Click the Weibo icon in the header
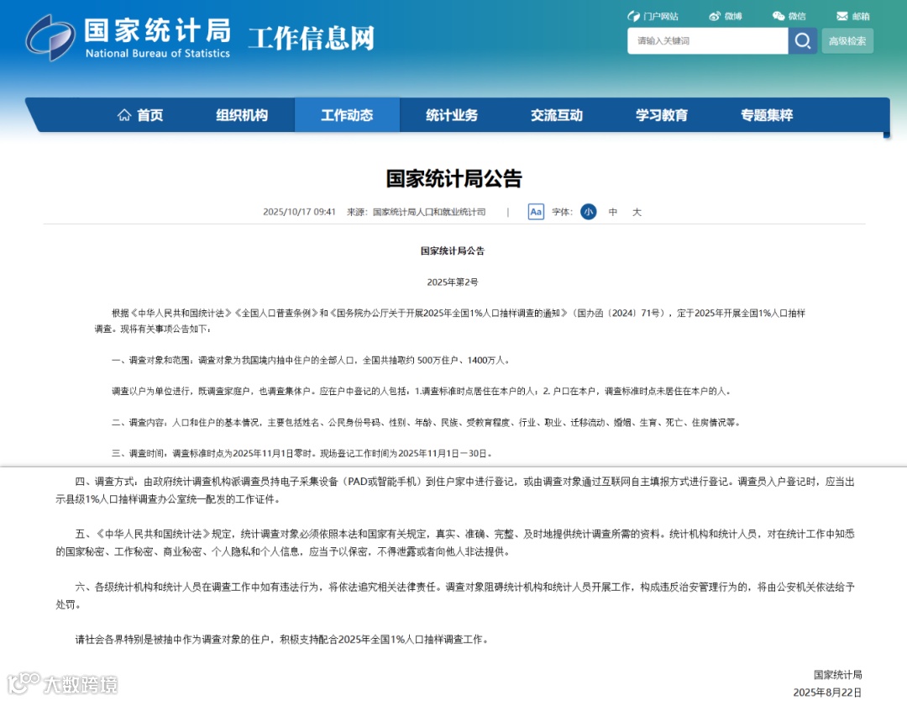 tap(715, 16)
